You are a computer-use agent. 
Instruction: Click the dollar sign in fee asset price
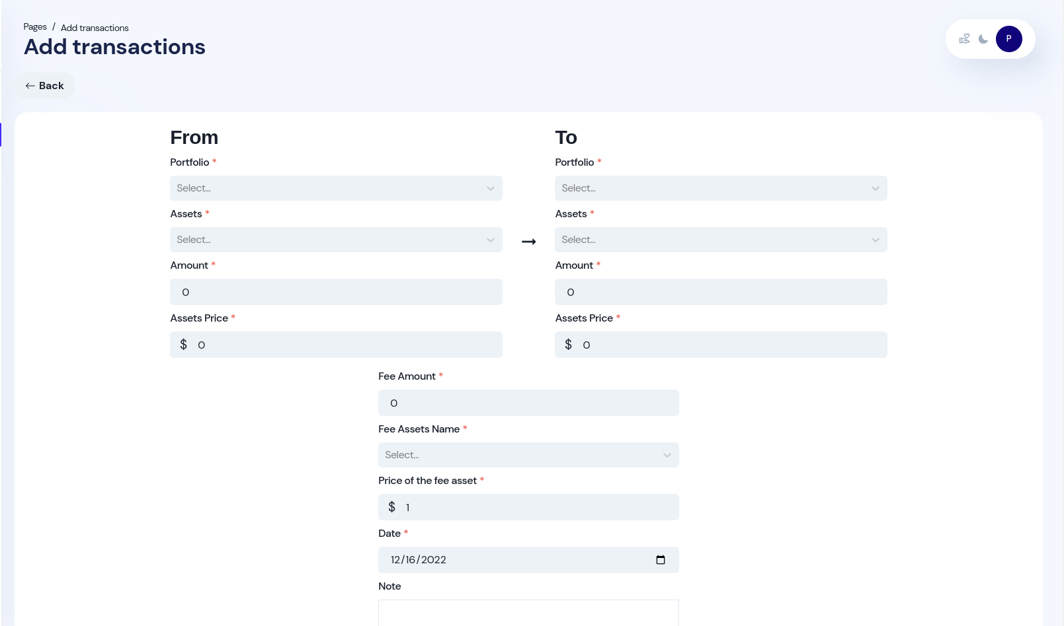pos(391,507)
